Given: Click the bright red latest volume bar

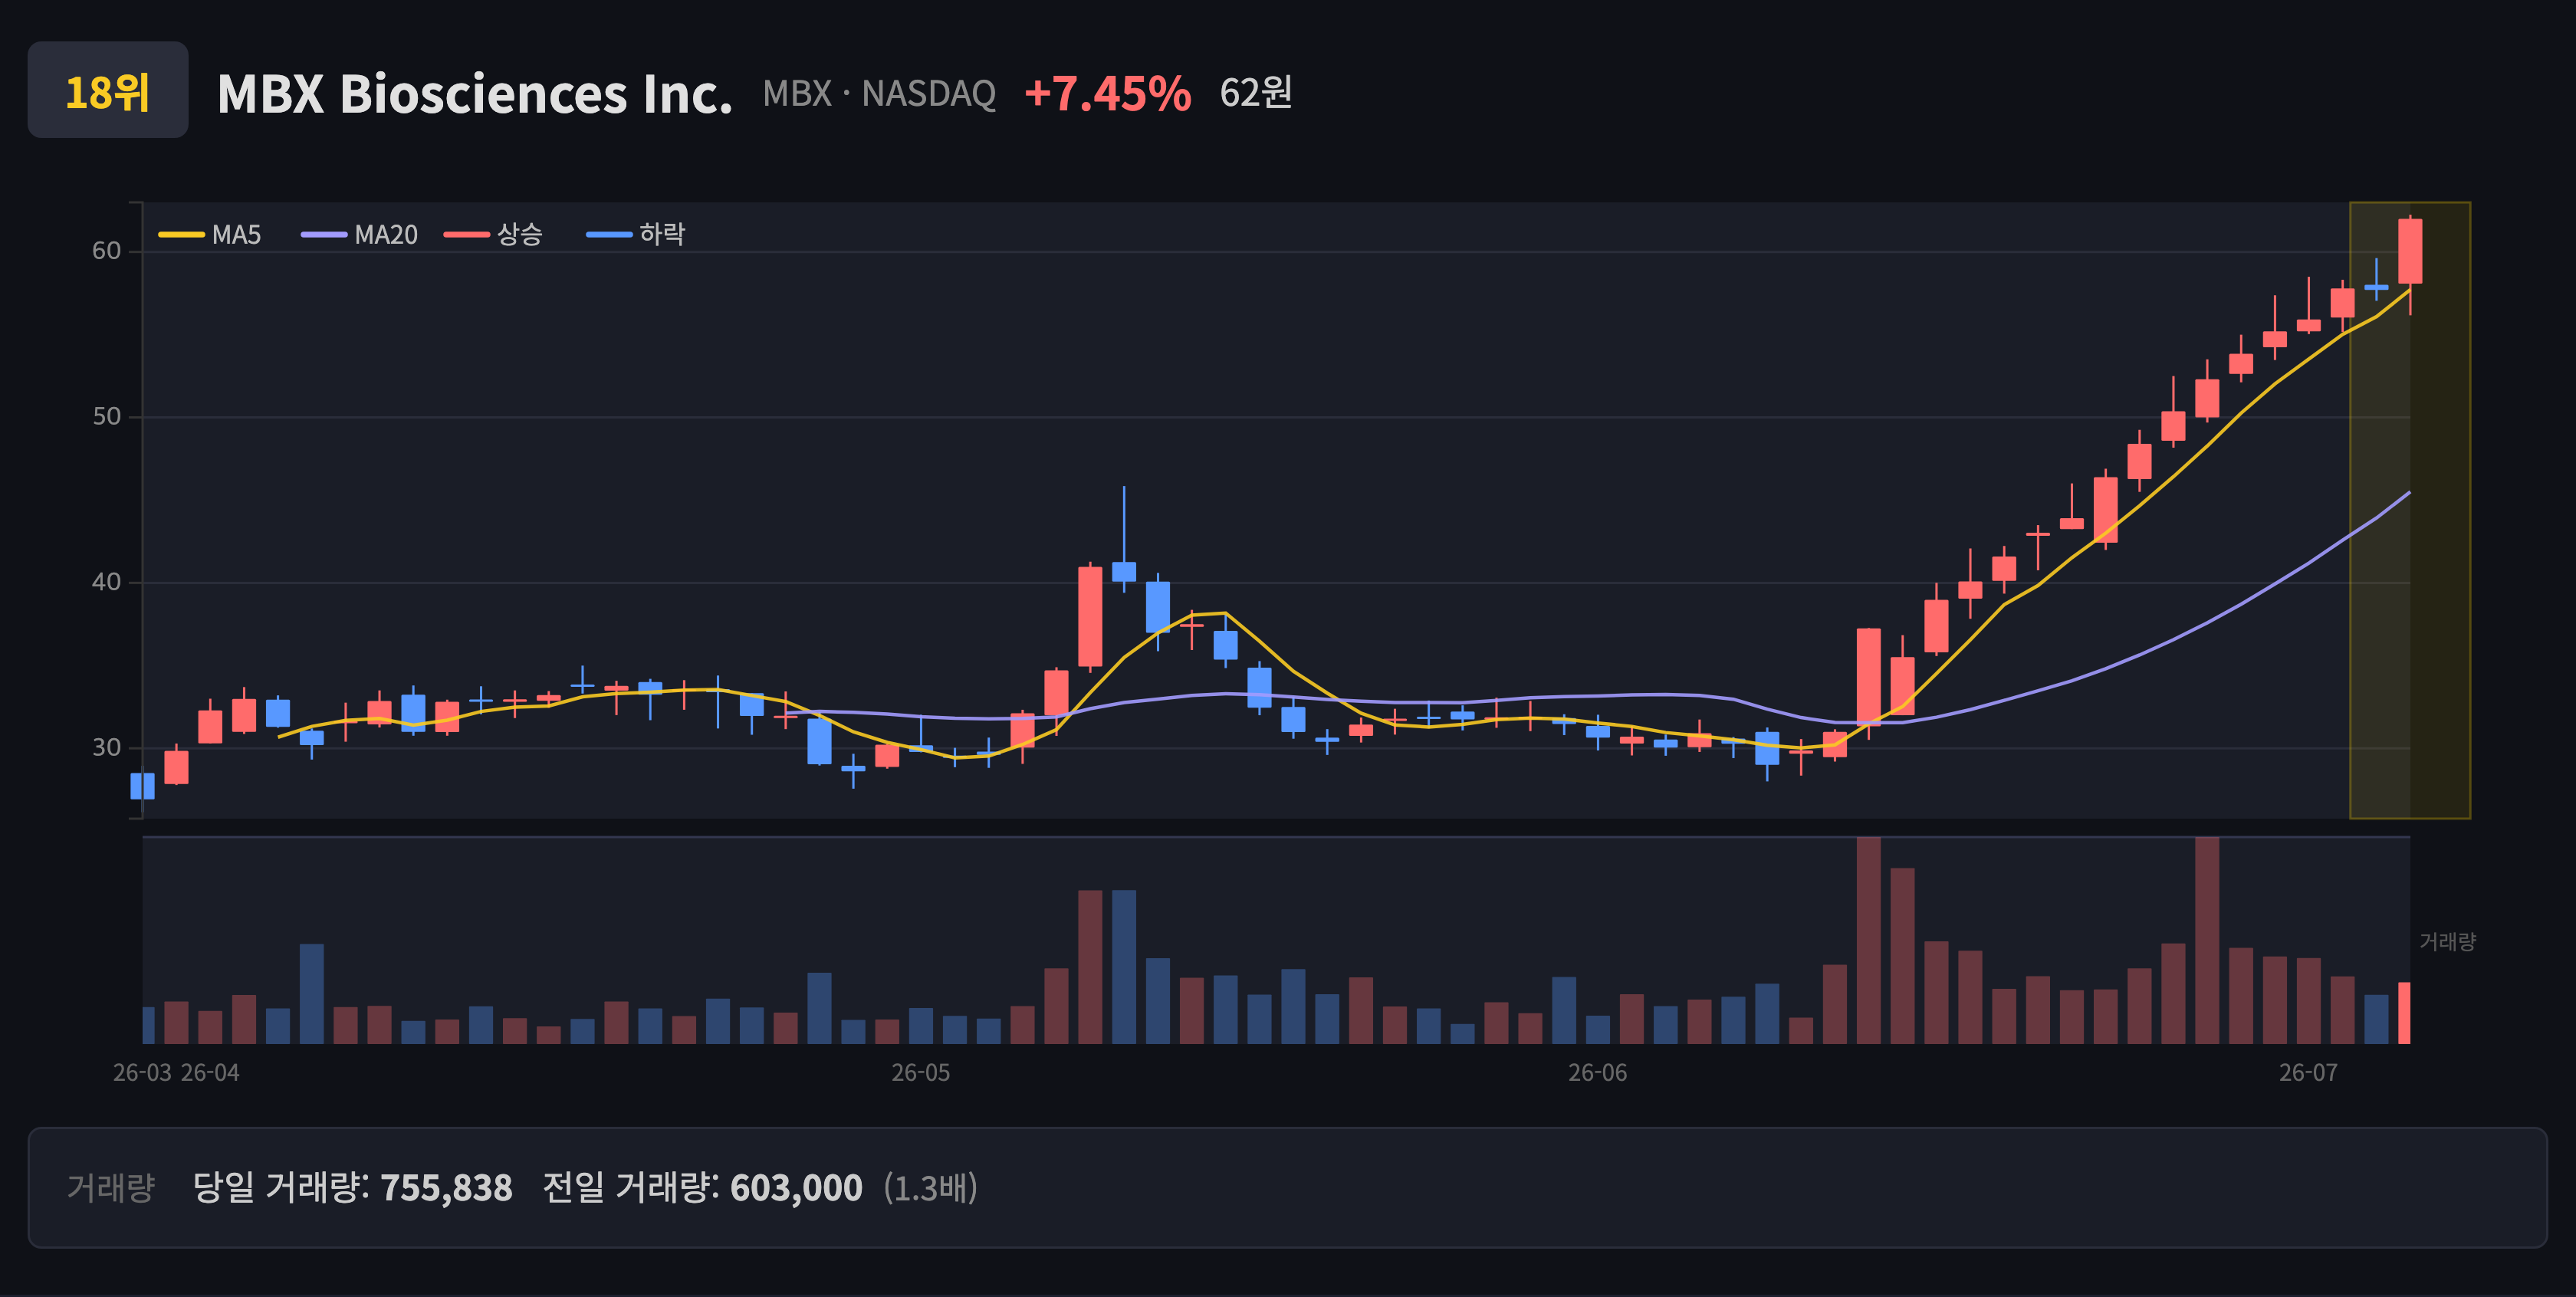Looking at the screenshot, I should click(x=2405, y=1013).
